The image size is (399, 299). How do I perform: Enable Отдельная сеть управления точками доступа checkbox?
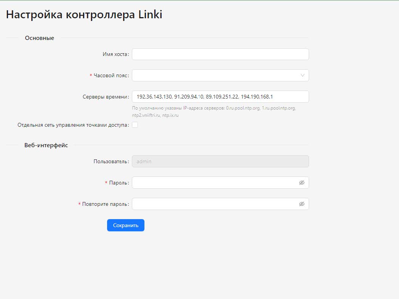135,125
